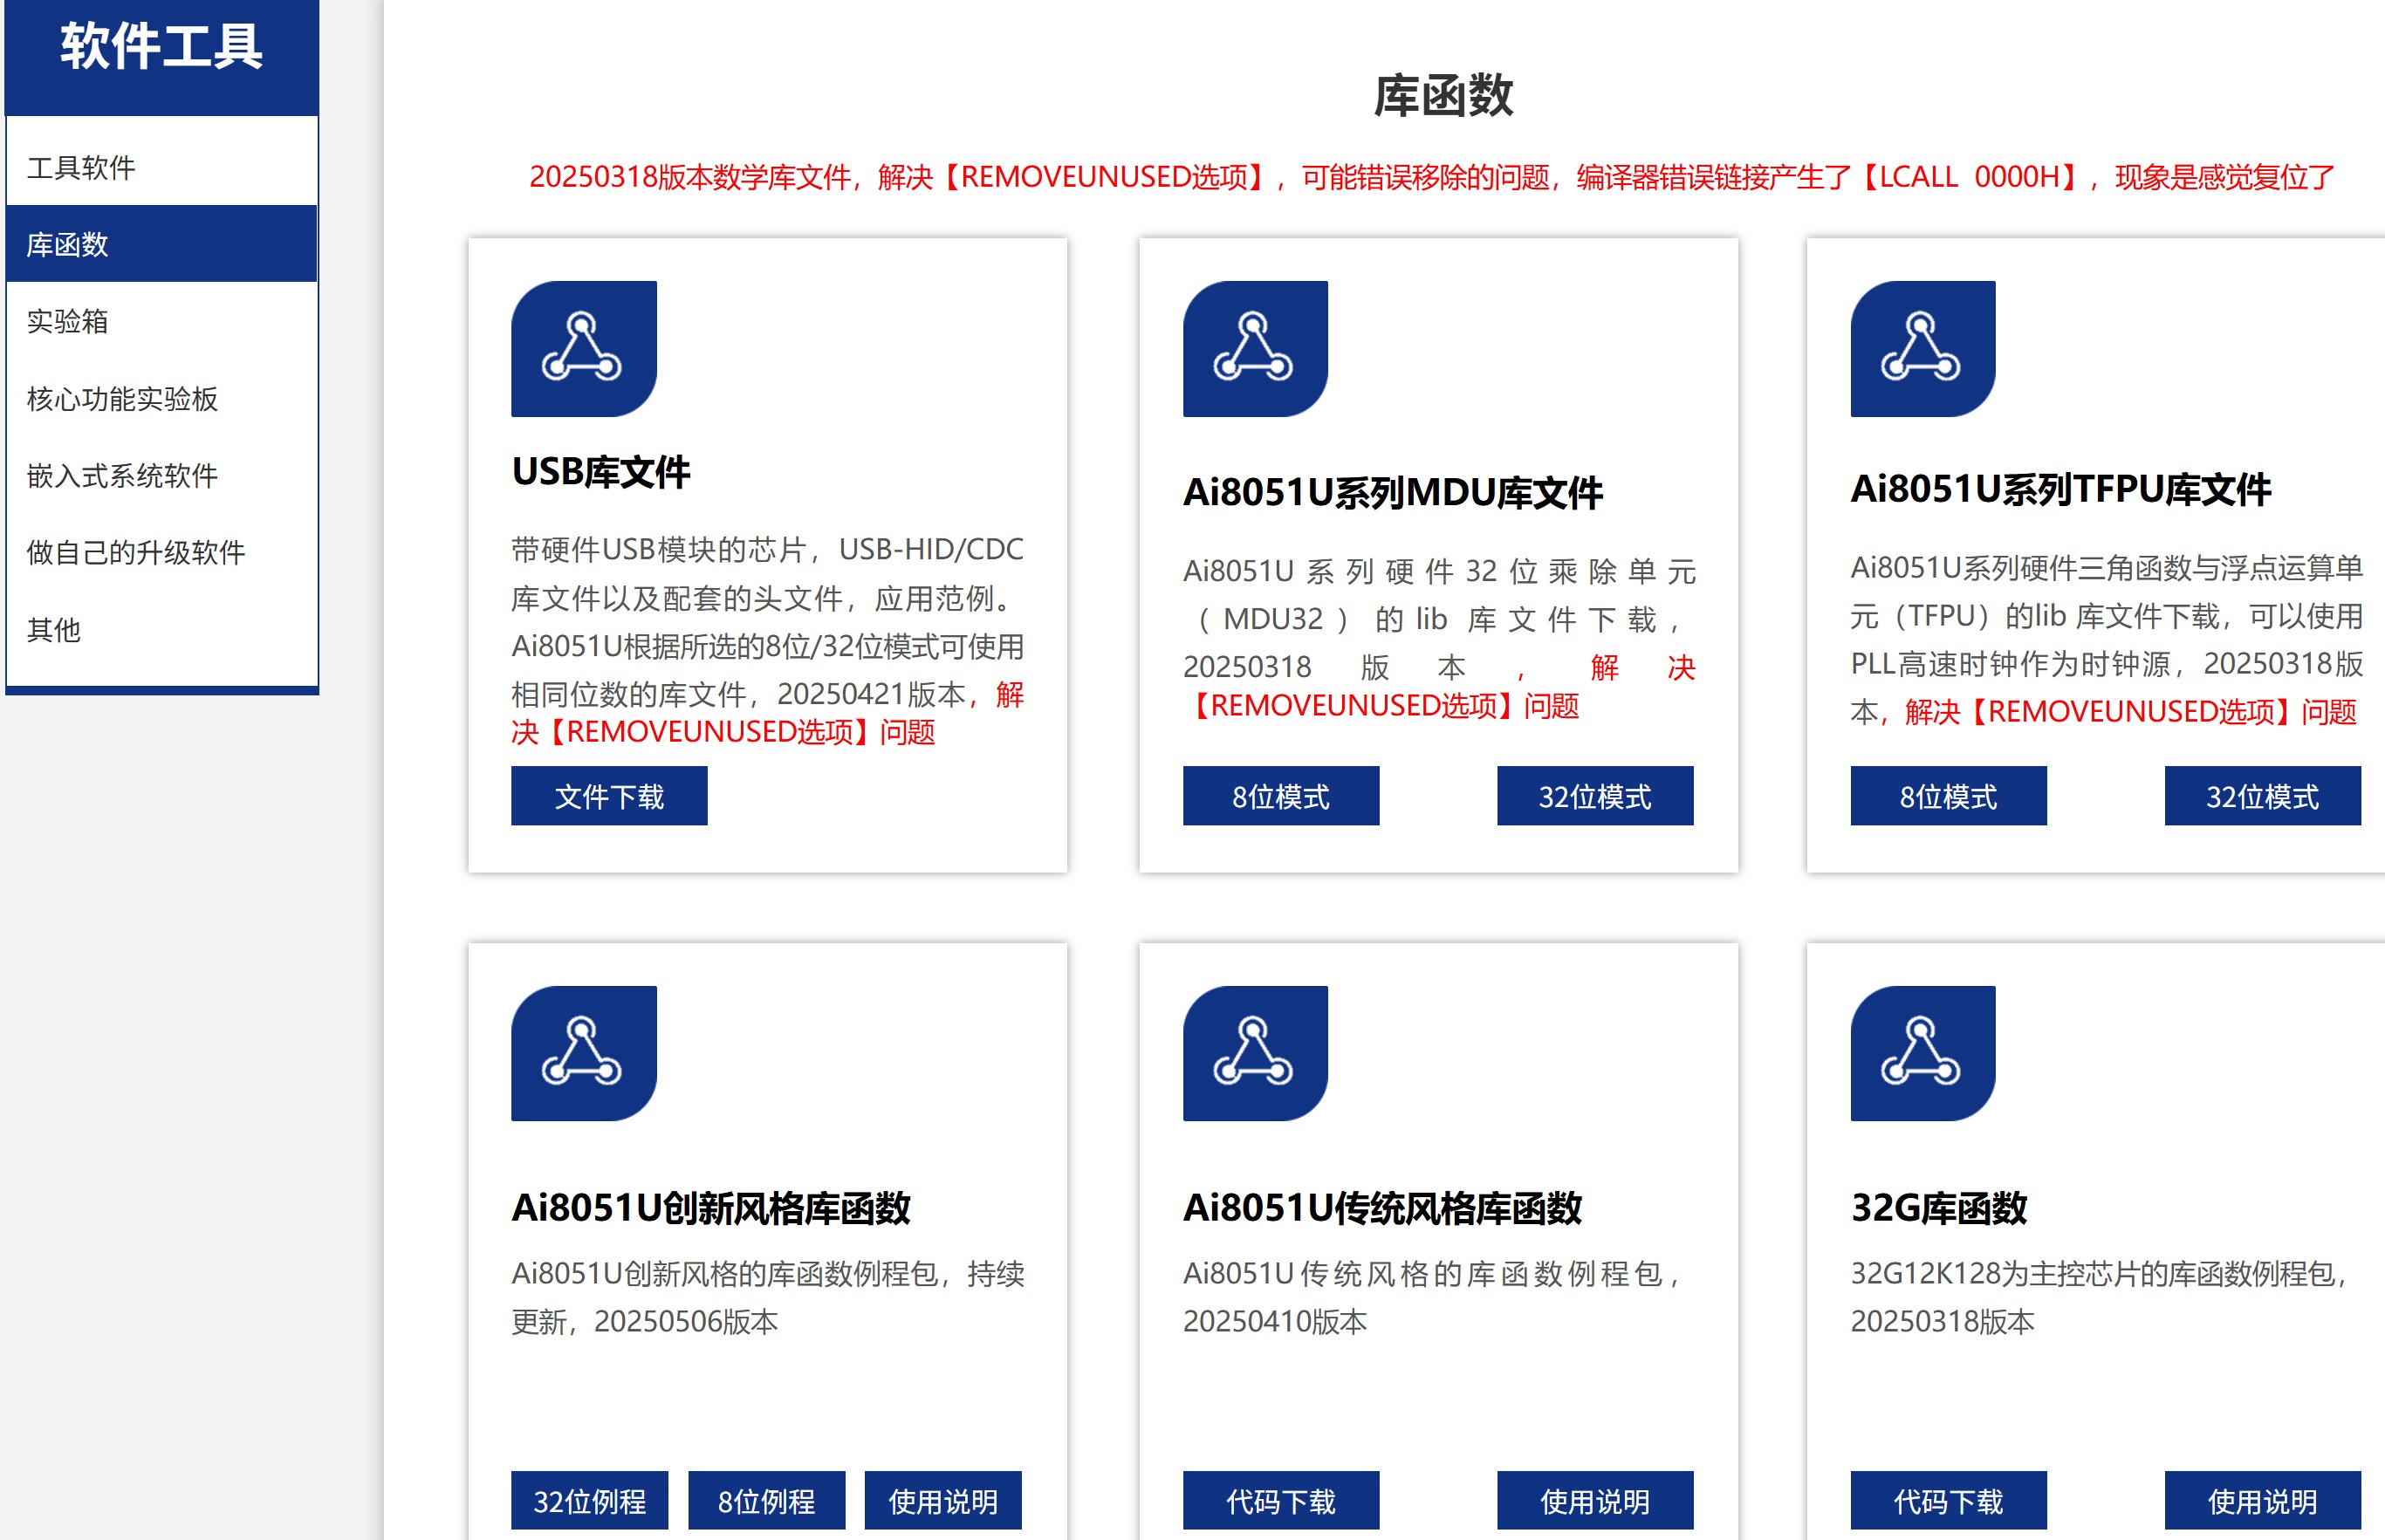
Task: Click 8位例程 button
Action: pyautogui.click(x=766, y=1500)
